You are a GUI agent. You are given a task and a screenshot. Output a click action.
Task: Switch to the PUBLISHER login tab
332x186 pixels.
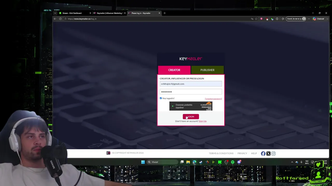[208, 70]
